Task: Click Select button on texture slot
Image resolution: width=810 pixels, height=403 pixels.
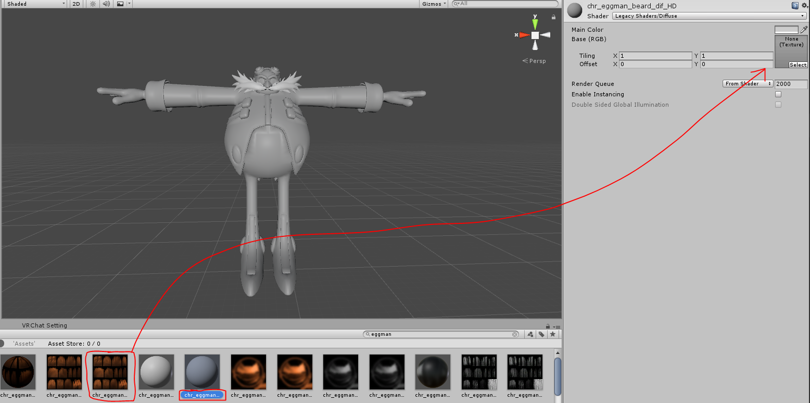Action: click(798, 65)
